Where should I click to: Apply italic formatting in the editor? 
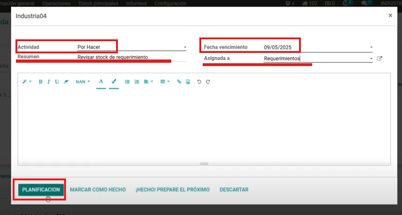click(49, 82)
